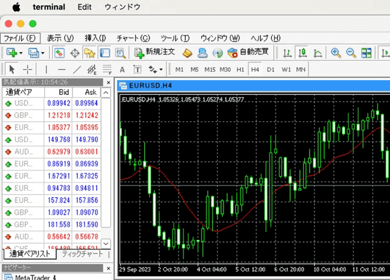Tile chart windows icon
This screenshot has width=390, height=280.
click(366, 53)
